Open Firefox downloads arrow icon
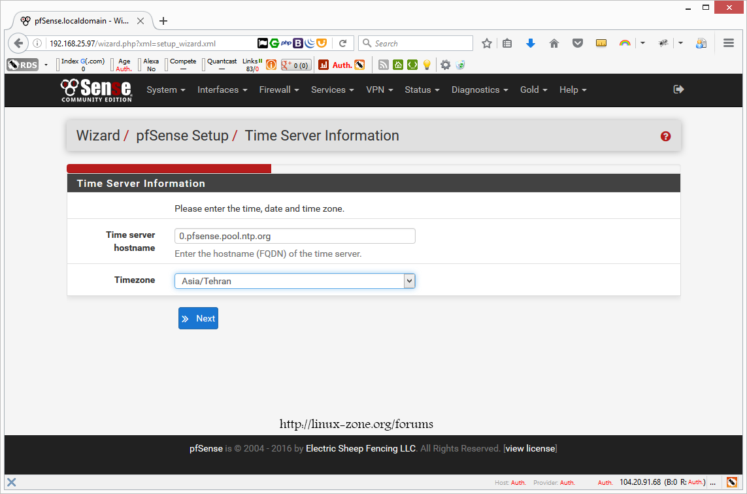 [x=531, y=44]
